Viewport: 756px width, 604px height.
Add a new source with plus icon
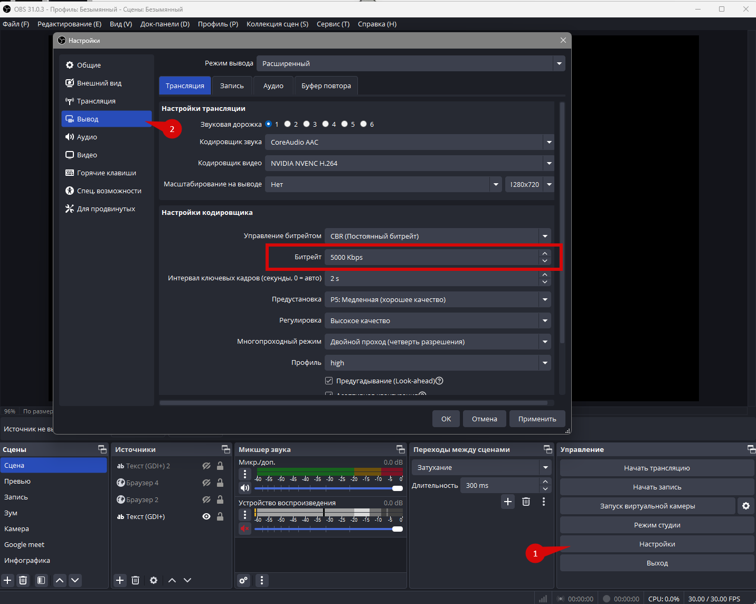click(120, 580)
